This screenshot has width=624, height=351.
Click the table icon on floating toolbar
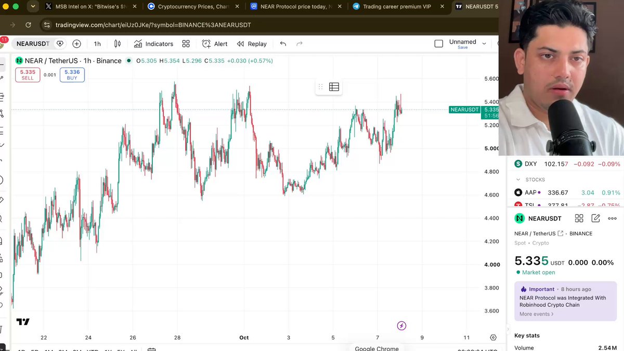pyautogui.click(x=334, y=87)
